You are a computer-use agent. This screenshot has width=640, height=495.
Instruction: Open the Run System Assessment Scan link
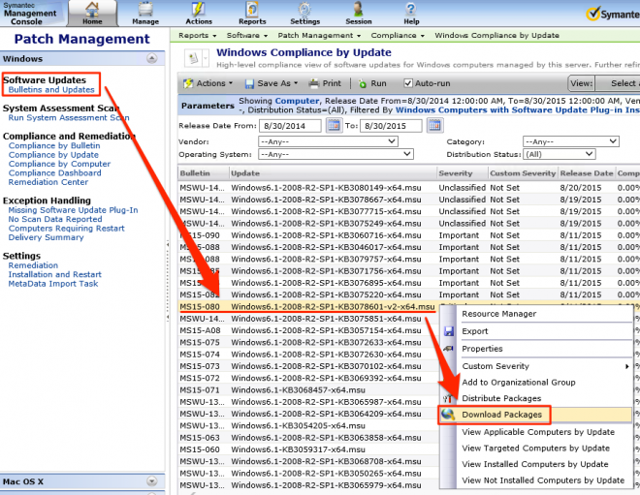tap(69, 118)
